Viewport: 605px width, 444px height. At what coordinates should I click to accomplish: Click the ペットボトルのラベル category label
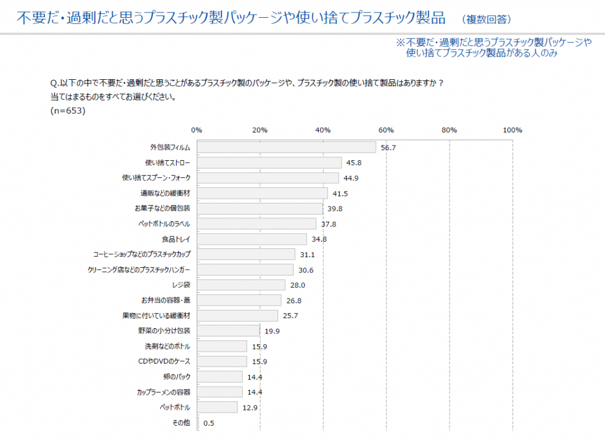click(164, 224)
